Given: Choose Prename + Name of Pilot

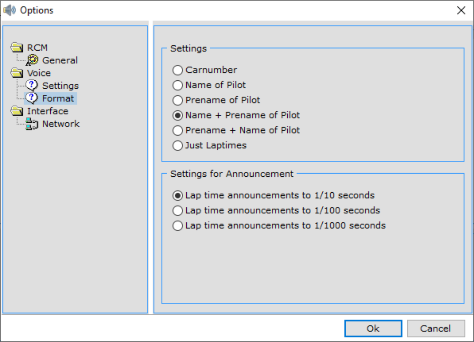Looking at the screenshot, I should [x=178, y=130].
